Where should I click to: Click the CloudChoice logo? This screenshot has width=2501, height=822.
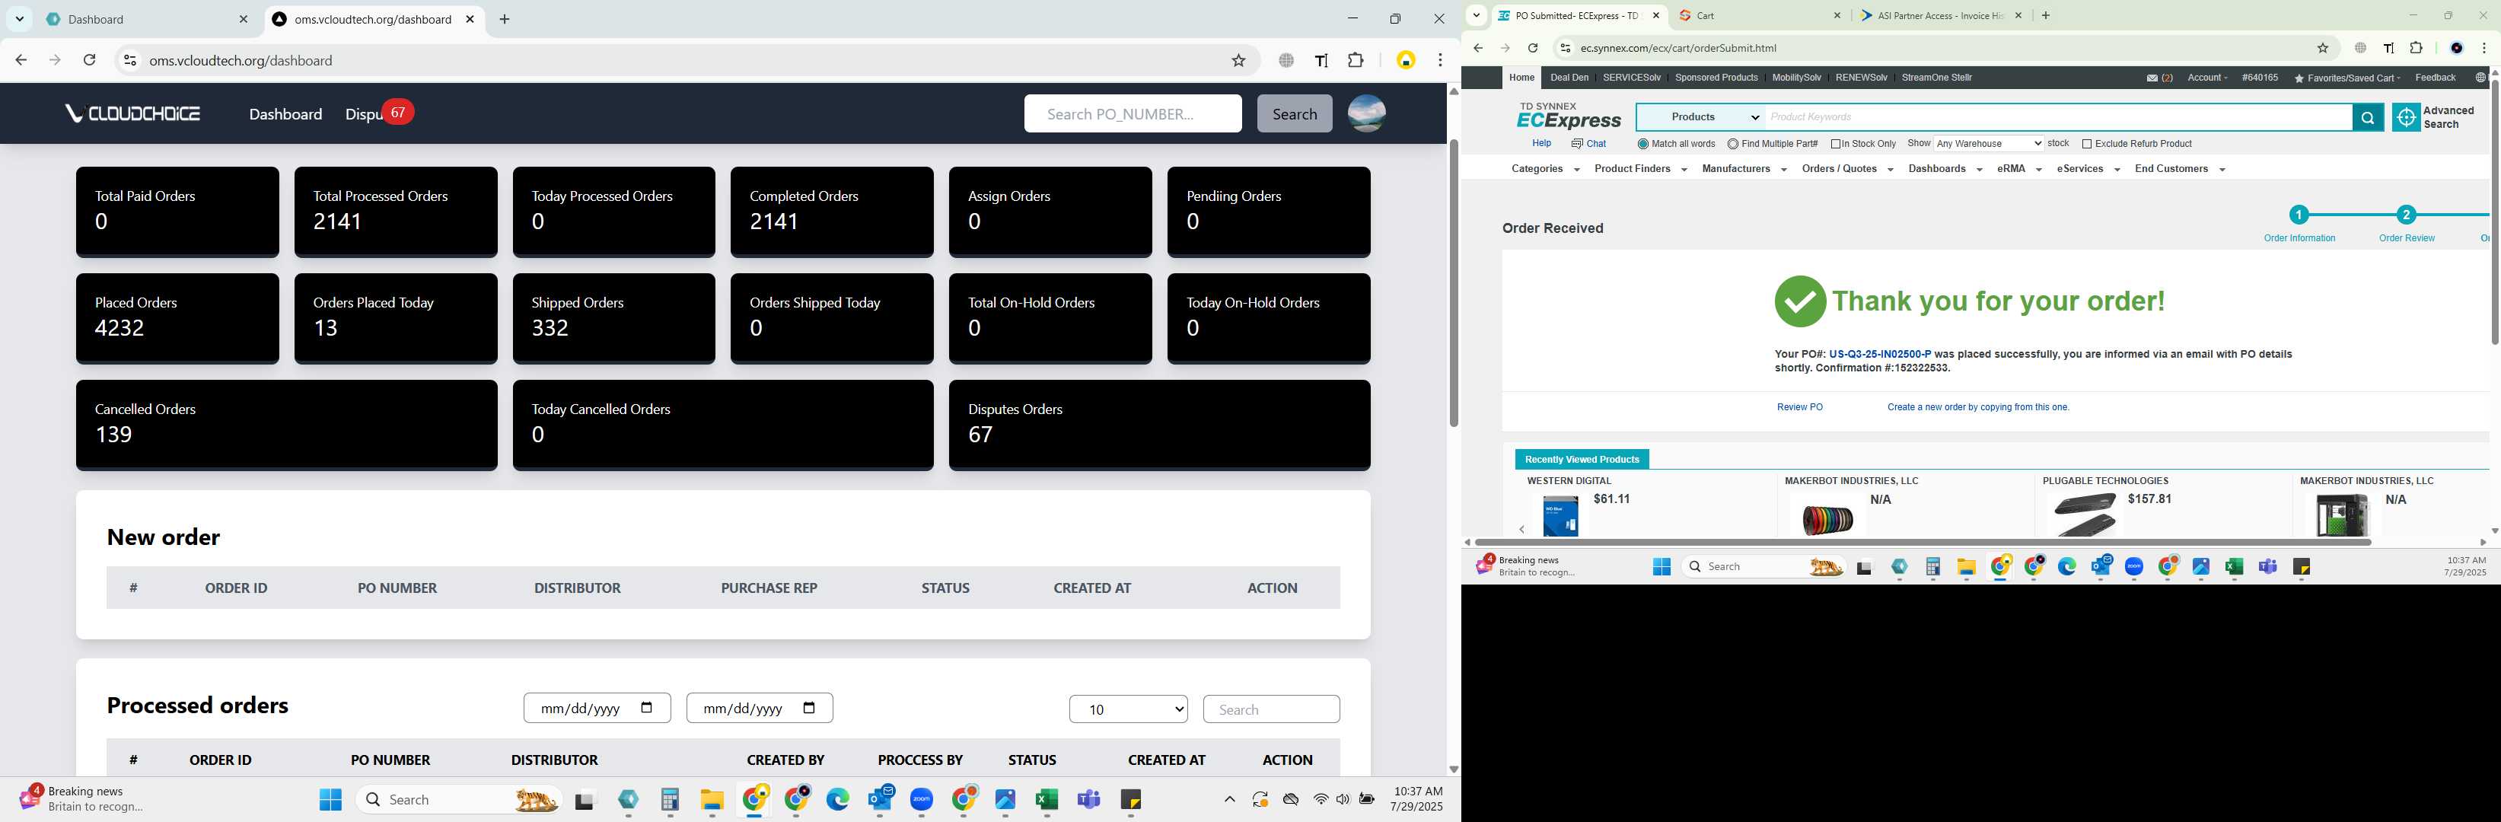132,113
